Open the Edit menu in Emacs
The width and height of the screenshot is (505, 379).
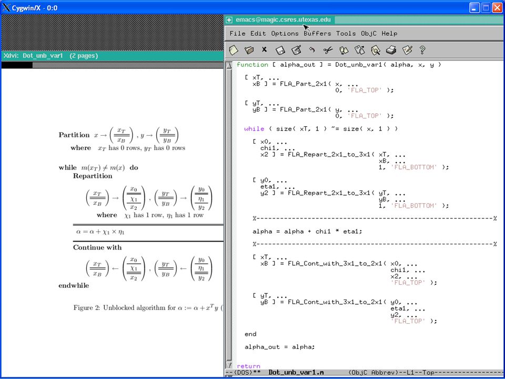[258, 33]
